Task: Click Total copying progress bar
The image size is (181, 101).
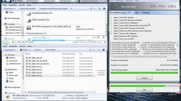Action: (144, 73)
